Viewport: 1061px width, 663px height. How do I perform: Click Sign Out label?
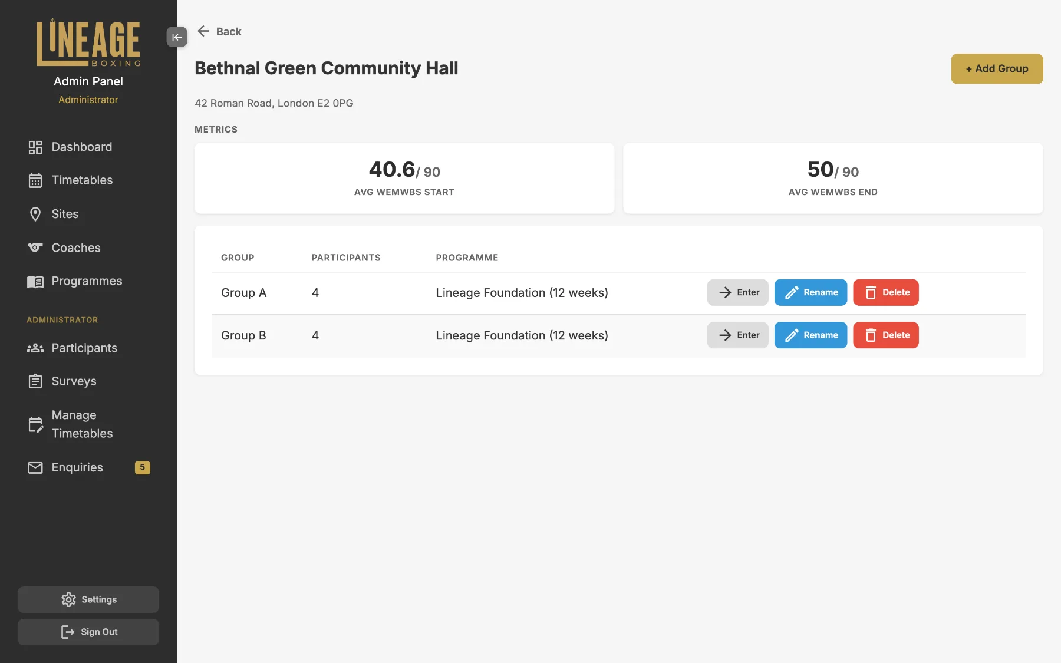click(x=99, y=632)
